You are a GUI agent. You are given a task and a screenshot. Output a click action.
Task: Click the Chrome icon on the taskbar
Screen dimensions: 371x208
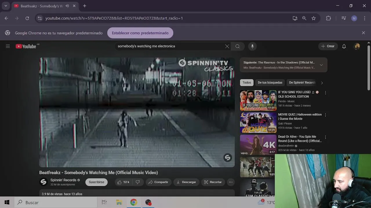(x=133, y=203)
